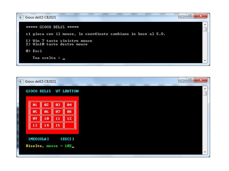The width and height of the screenshot is (229, 171).
Task: Close the upper Gioco del15 window
Action: point(201,16)
